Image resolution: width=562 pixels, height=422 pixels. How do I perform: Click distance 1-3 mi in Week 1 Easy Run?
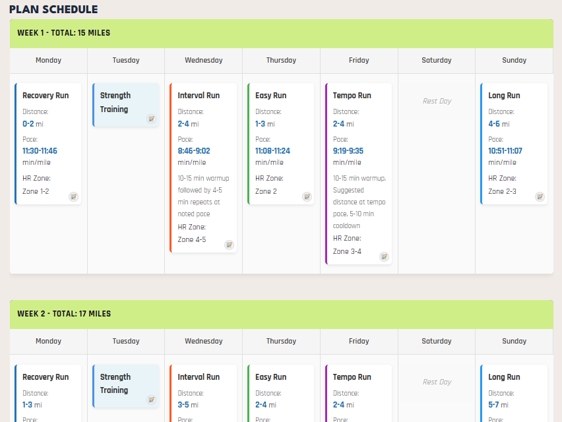coord(265,124)
